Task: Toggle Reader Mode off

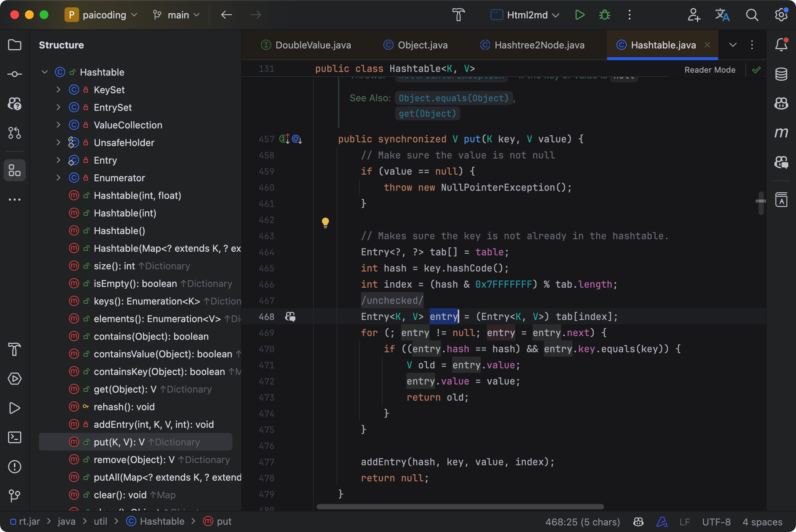Action: [x=710, y=70]
